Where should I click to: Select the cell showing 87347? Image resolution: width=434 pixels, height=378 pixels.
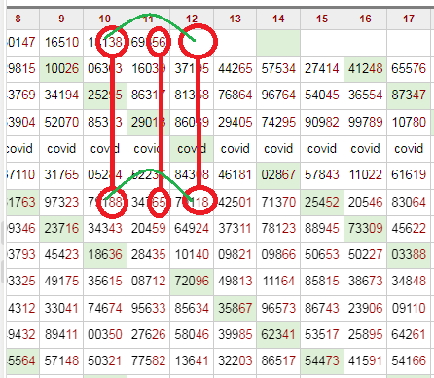[409, 95]
